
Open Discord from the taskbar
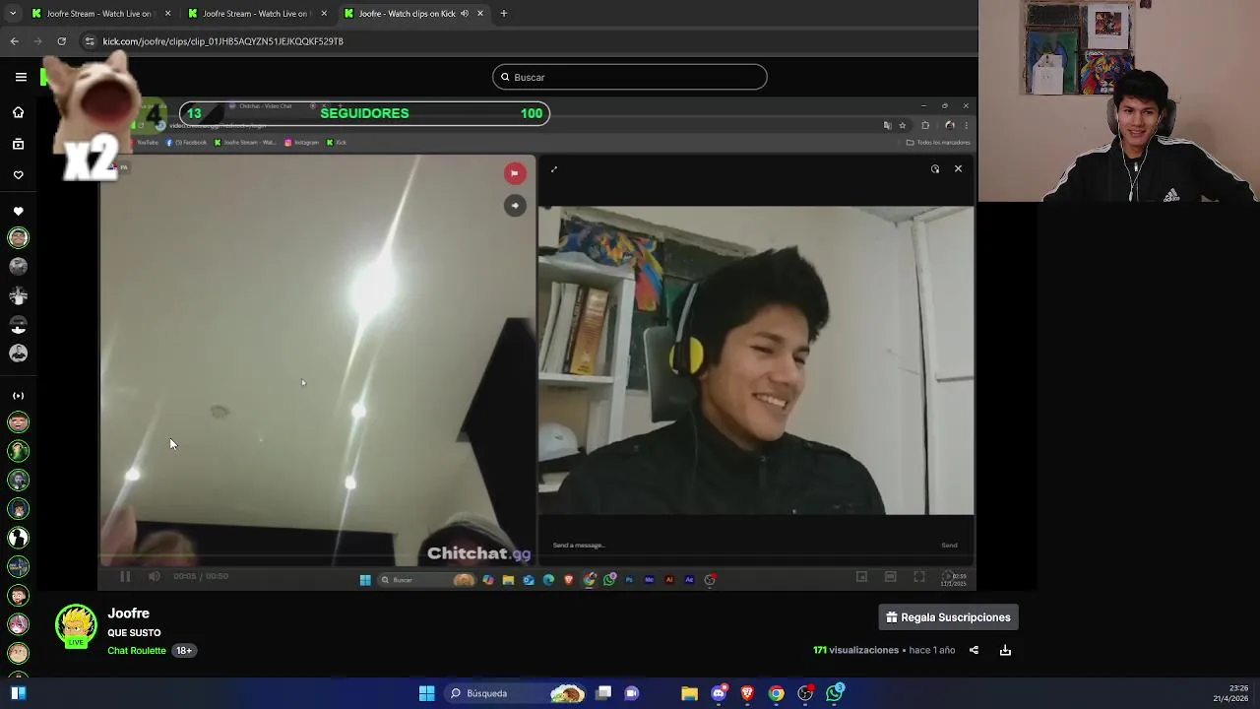[720, 693]
